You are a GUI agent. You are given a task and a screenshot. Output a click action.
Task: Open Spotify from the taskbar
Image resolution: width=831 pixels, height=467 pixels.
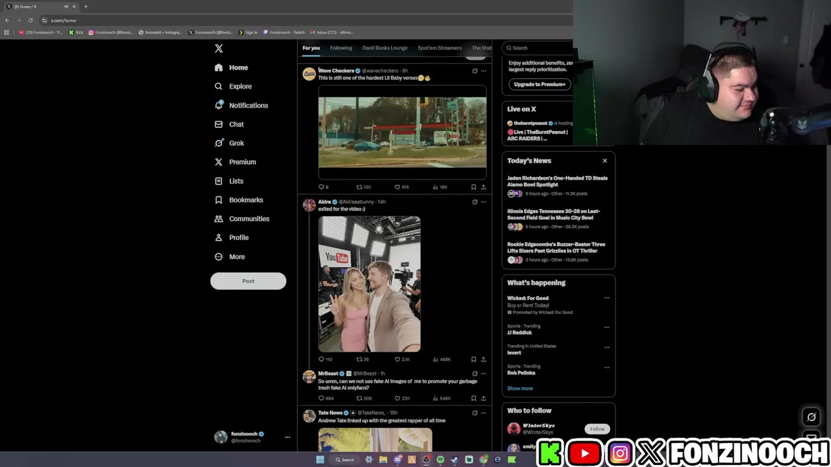[x=440, y=460]
